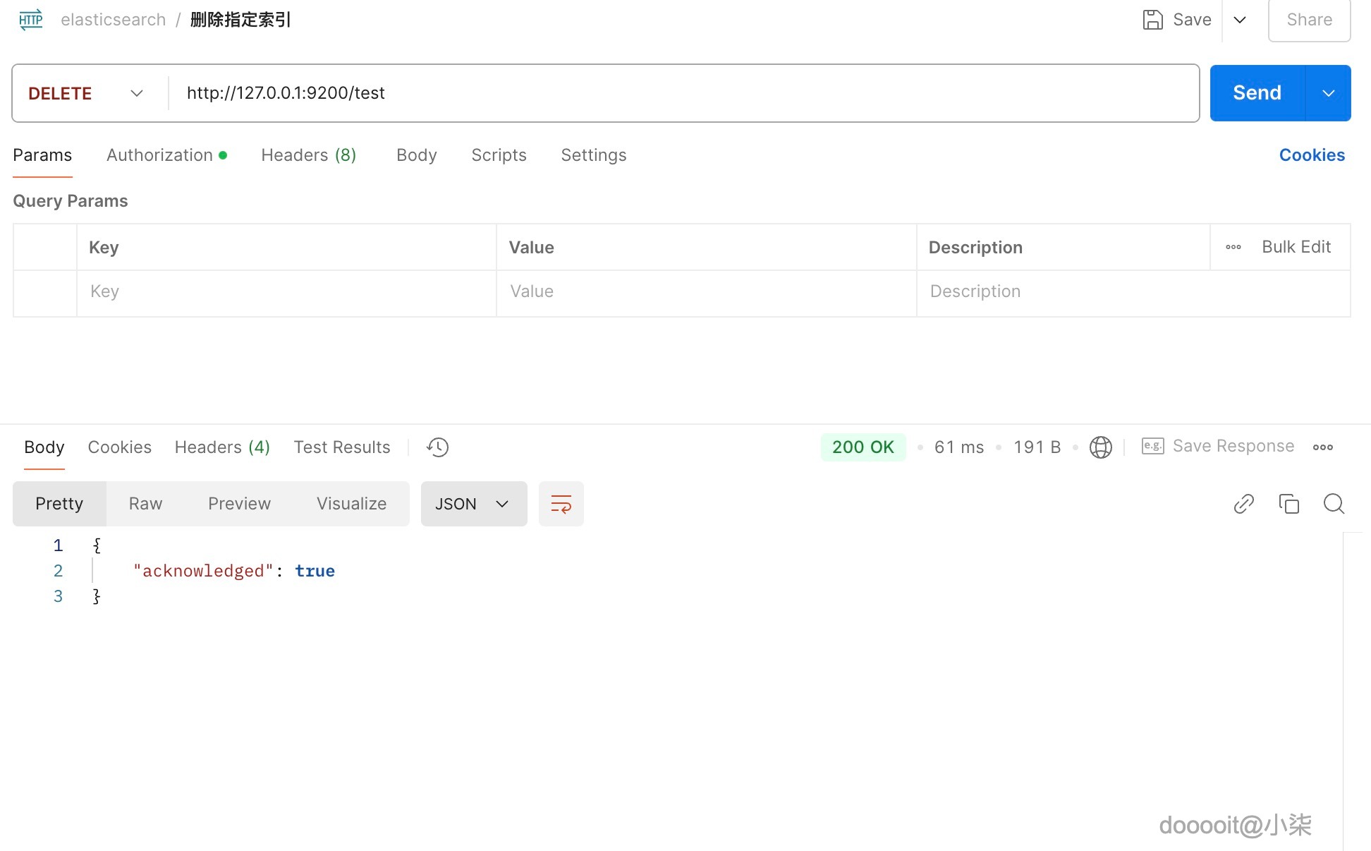Toggle the word wrap icon
Screen dimensions: 1371x851
point(561,504)
